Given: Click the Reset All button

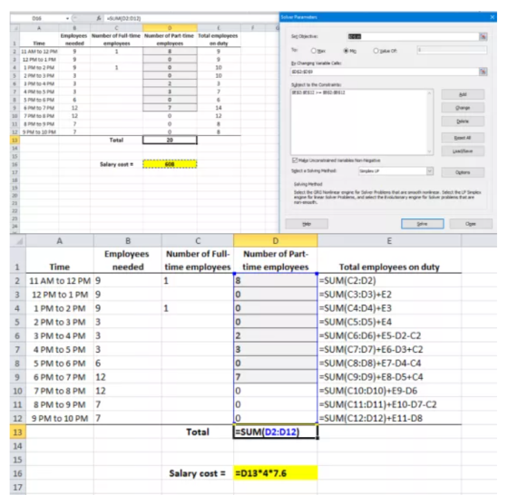Looking at the screenshot, I should point(463,138).
